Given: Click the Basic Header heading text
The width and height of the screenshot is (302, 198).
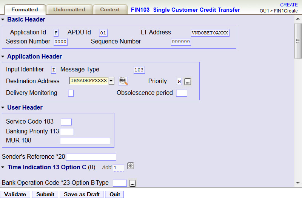Looking at the screenshot, I should [x=26, y=20].
